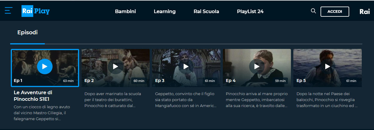374x130 pixels.
Task: Click the Rai logo at top right
Action: point(365,12)
